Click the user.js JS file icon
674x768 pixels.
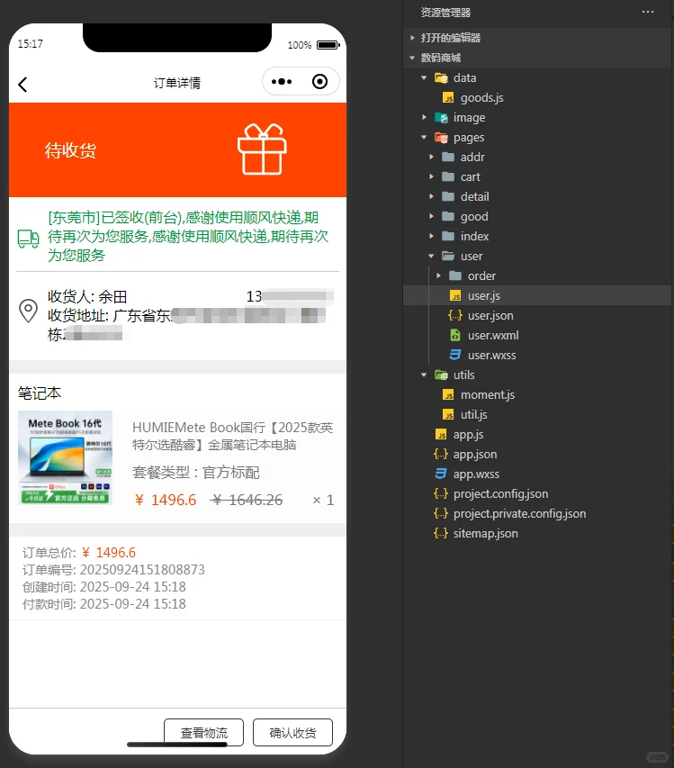455,296
